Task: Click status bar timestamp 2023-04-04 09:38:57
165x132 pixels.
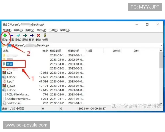Action: tap(92, 109)
